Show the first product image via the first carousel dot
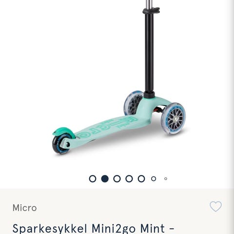Viewport: 234px width, 234px height. pyautogui.click(x=93, y=179)
